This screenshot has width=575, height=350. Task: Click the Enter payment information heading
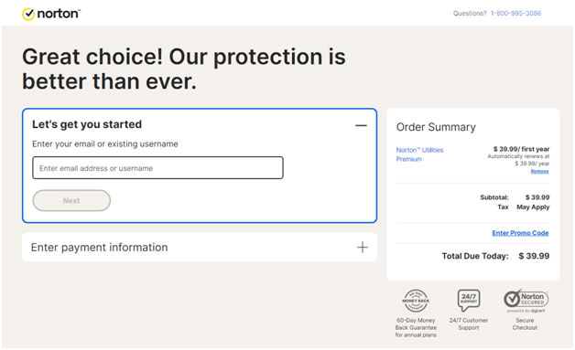[100, 248]
